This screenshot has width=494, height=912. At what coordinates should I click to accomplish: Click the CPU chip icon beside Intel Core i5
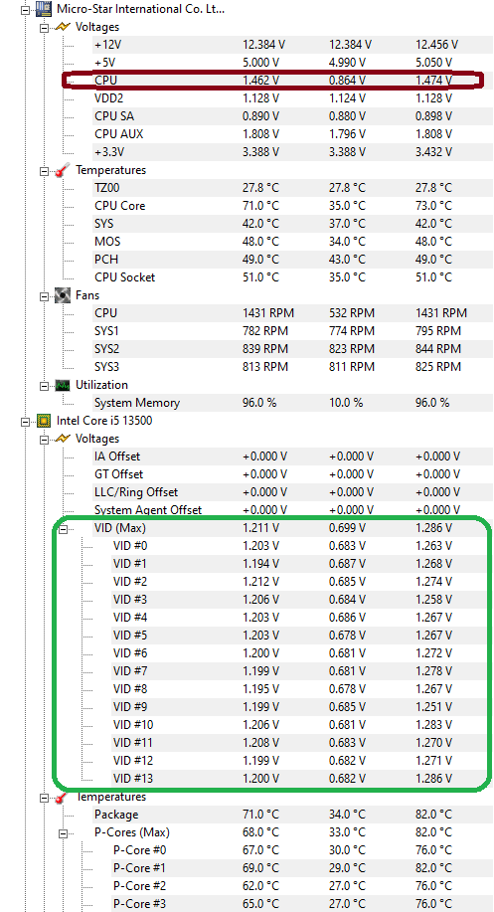coord(43,421)
